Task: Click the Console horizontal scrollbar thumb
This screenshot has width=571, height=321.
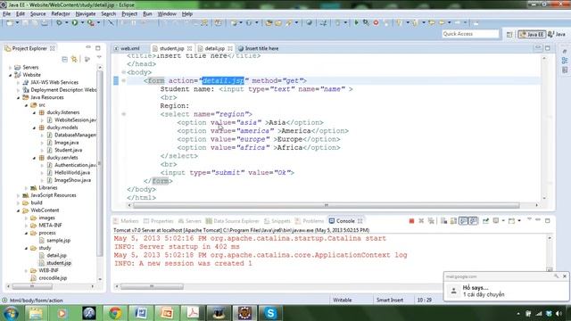Action: [152, 287]
